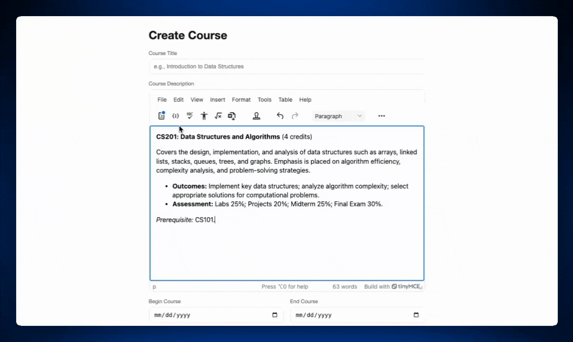This screenshot has width=573, height=342.
Task: Open the Table menu
Action: pos(285,100)
